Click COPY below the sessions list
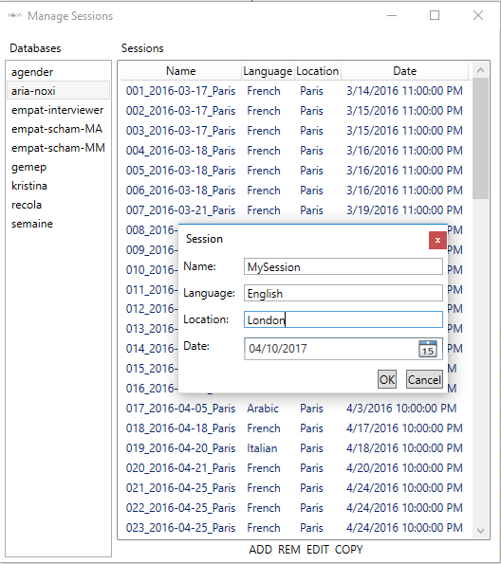Screen dimensions: 501x564 pos(348,549)
